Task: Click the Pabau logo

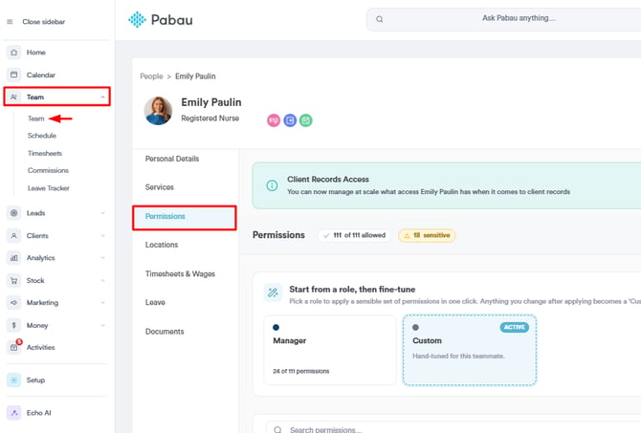Action: [161, 19]
